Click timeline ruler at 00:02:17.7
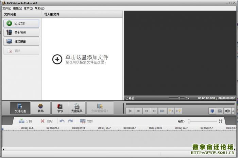 (181, 128)
